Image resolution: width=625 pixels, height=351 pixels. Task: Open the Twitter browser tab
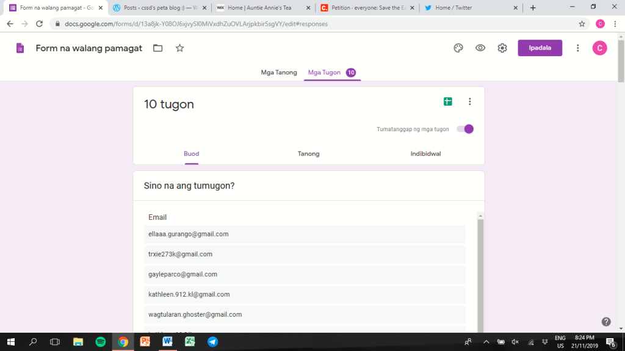(x=469, y=8)
